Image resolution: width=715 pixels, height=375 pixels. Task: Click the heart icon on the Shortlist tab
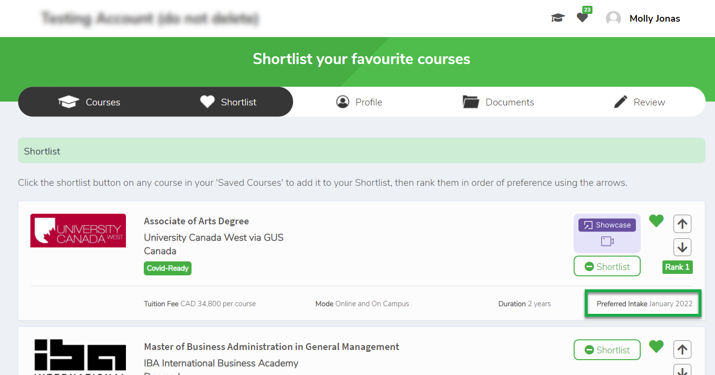207,102
